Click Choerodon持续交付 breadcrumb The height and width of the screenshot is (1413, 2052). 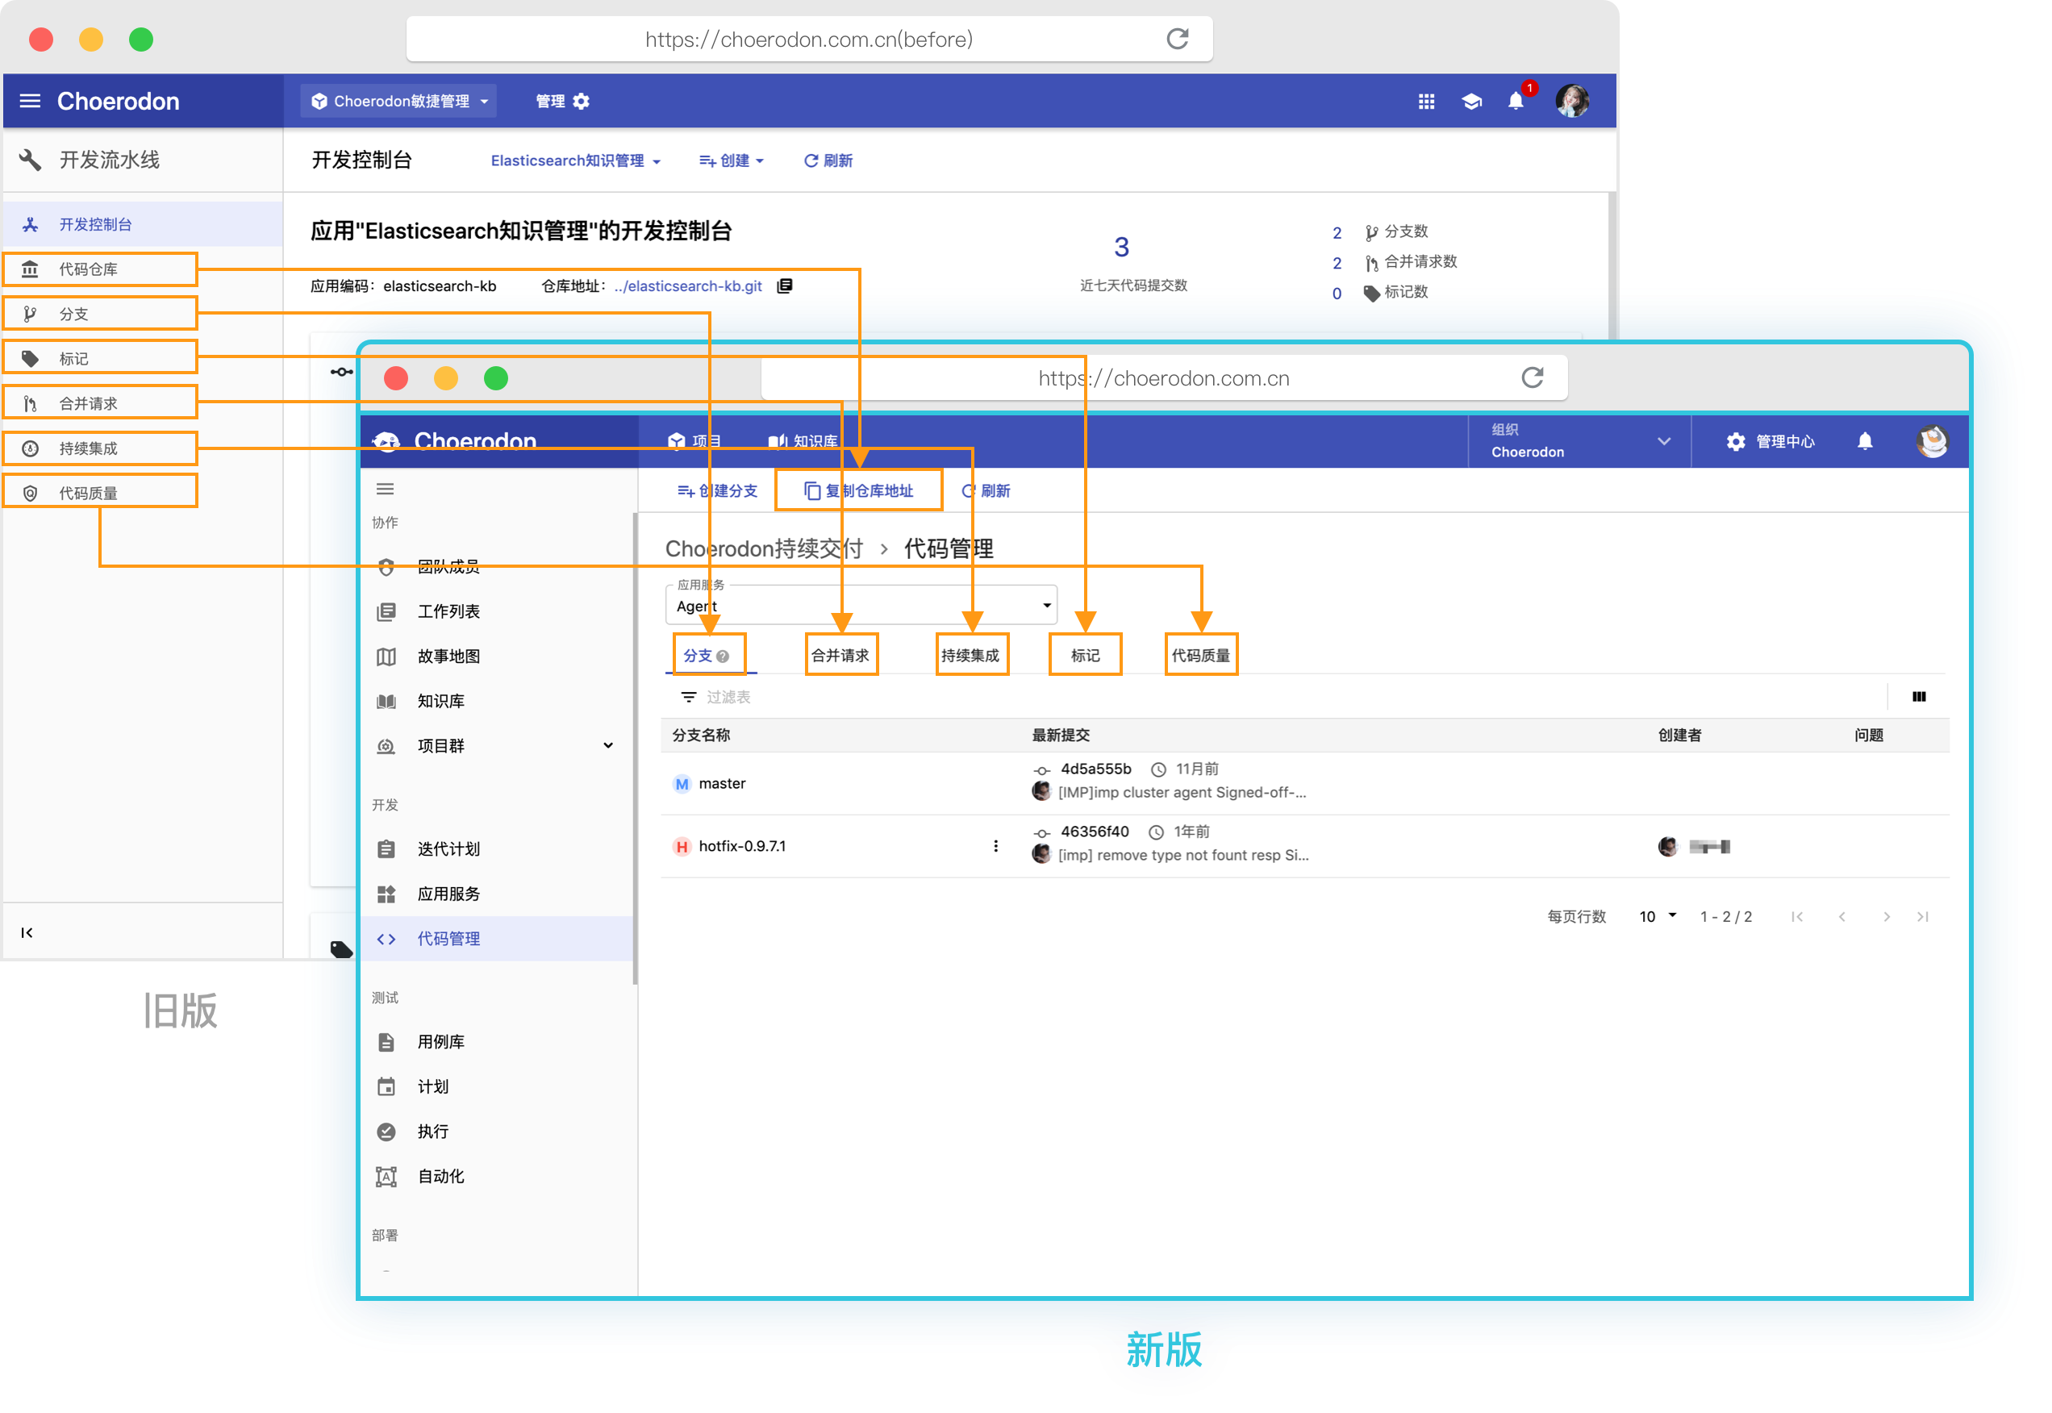click(x=763, y=549)
